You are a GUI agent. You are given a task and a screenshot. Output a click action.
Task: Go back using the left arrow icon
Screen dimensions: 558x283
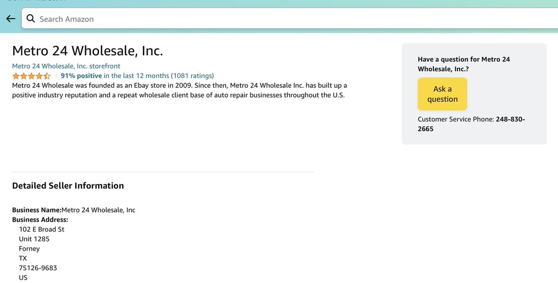click(x=11, y=19)
